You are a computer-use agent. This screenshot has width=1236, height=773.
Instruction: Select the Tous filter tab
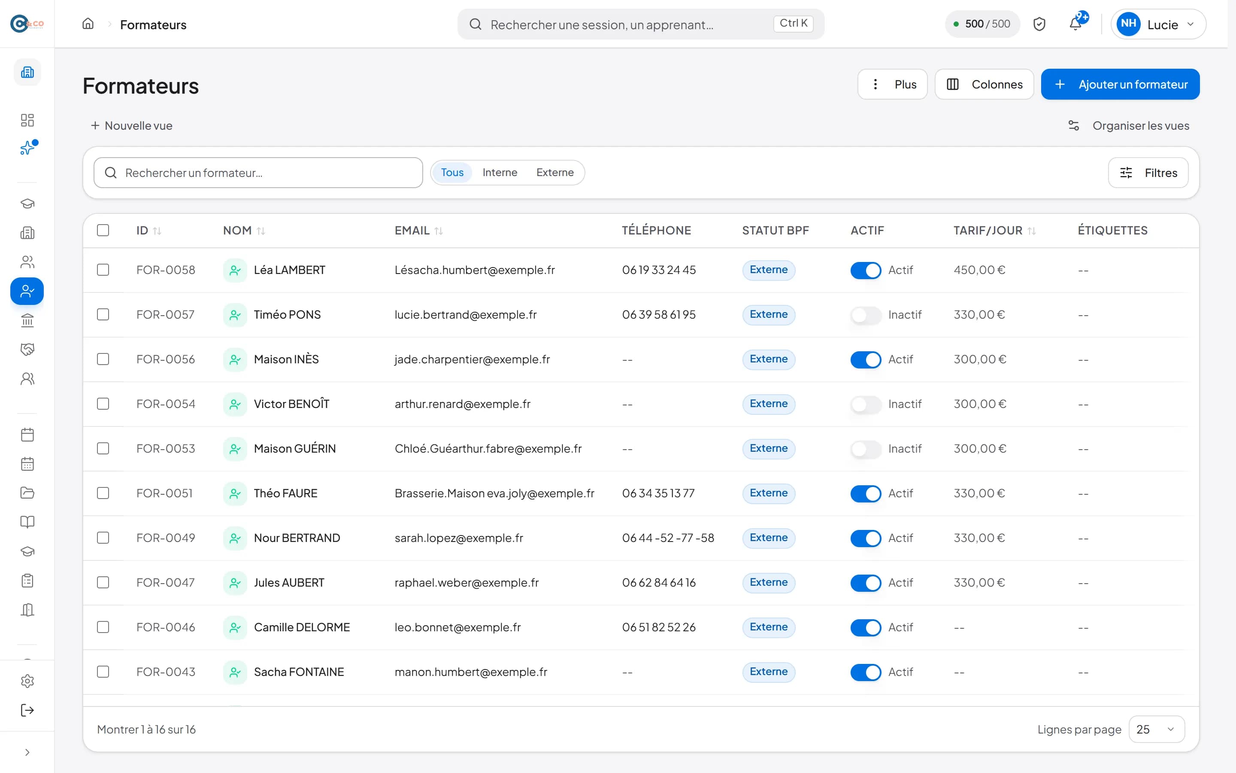(x=452, y=173)
